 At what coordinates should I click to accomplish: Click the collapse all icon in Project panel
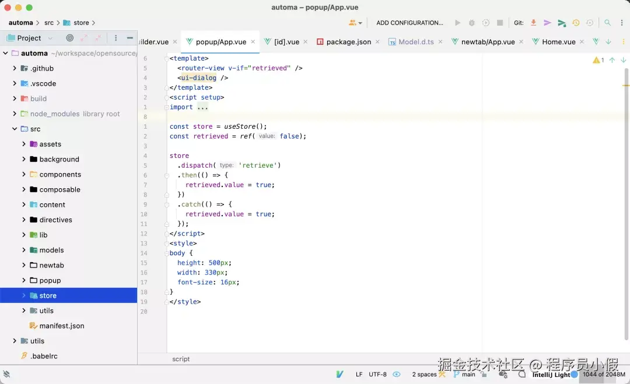click(98, 38)
